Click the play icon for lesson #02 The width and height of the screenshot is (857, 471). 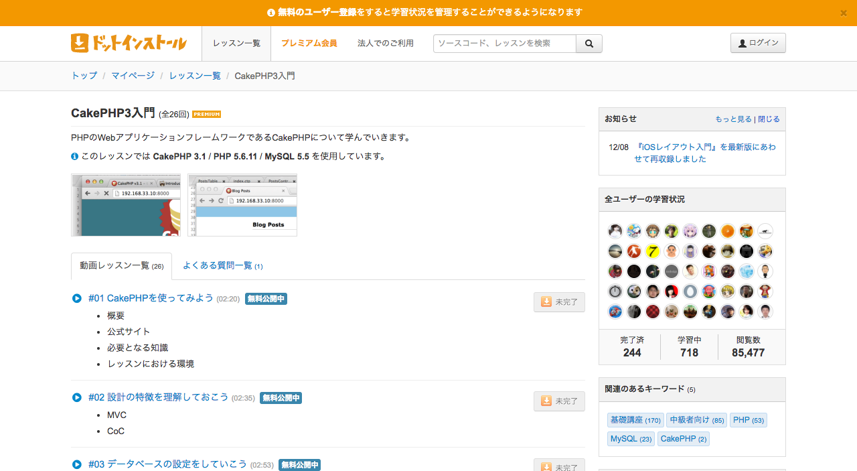tap(77, 397)
